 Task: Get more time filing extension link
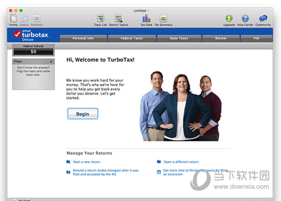[x=196, y=172]
